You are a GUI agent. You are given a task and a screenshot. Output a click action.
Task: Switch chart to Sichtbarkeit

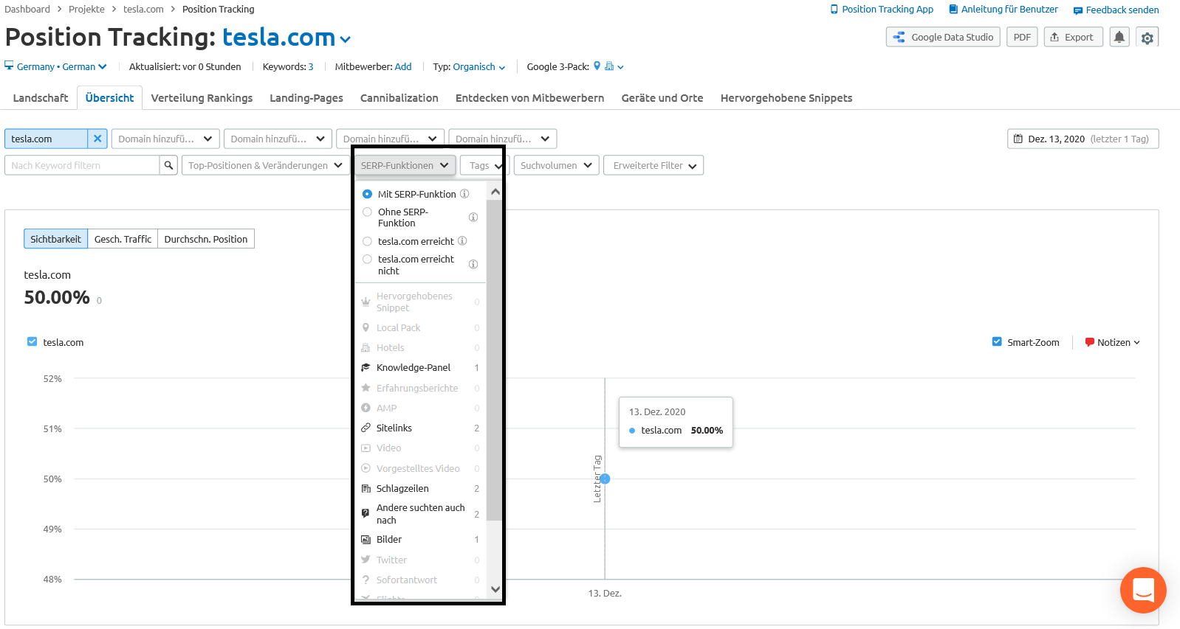[55, 239]
